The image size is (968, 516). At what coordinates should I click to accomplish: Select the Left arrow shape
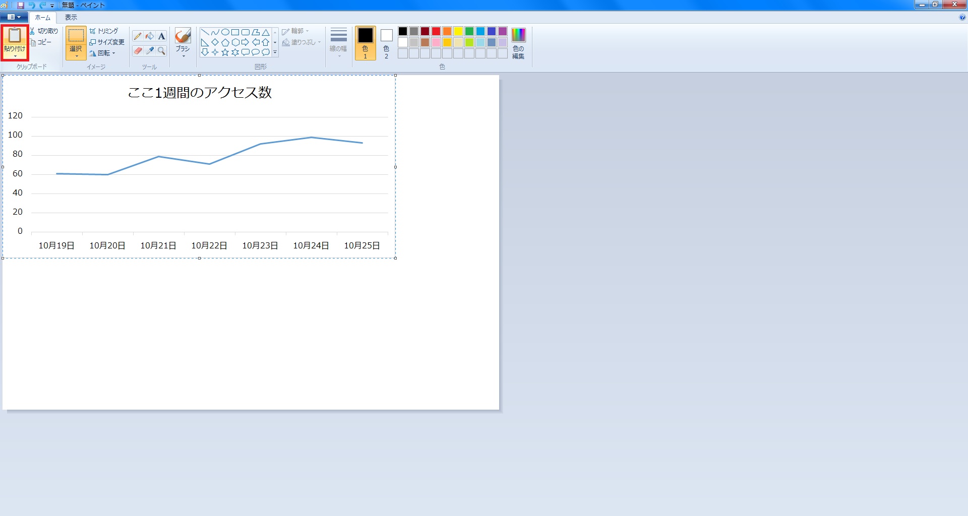coord(256,42)
